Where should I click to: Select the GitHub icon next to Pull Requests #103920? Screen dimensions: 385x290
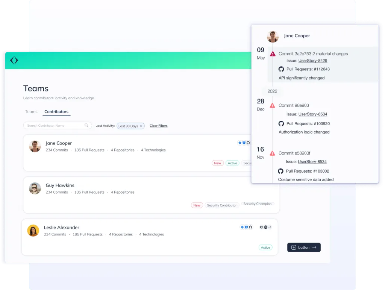(x=281, y=123)
